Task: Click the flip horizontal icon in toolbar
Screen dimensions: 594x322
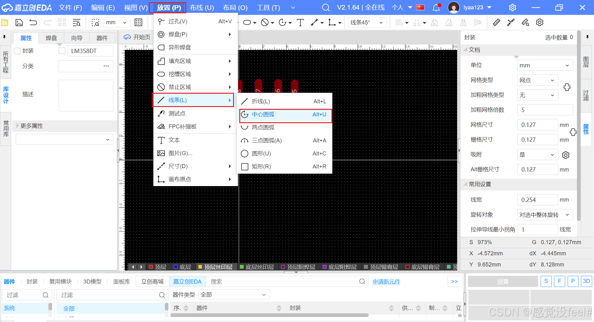Action: (x=463, y=22)
